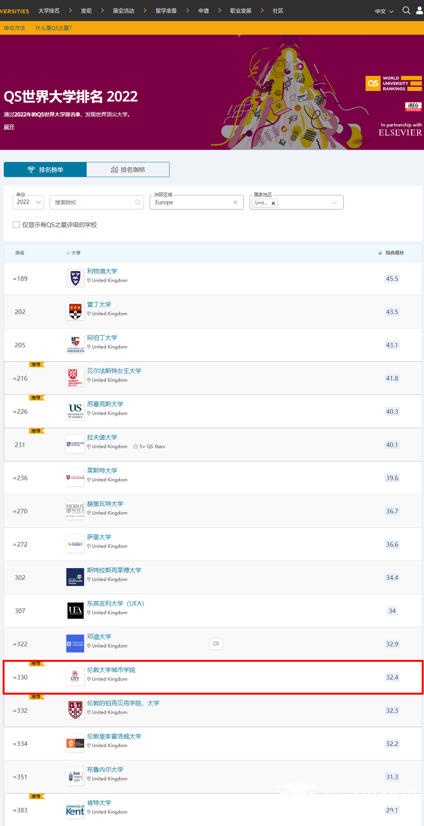Switch to the 排名指标 tab
The image size is (424, 826).
coord(128,170)
